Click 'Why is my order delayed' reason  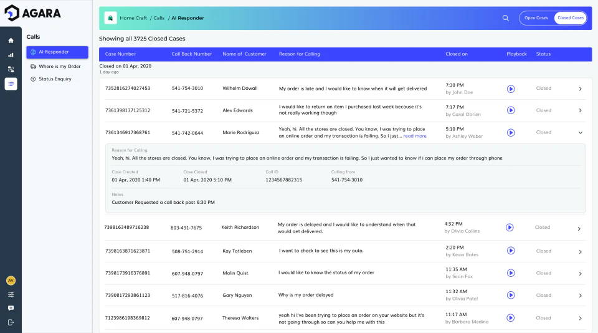click(306, 295)
